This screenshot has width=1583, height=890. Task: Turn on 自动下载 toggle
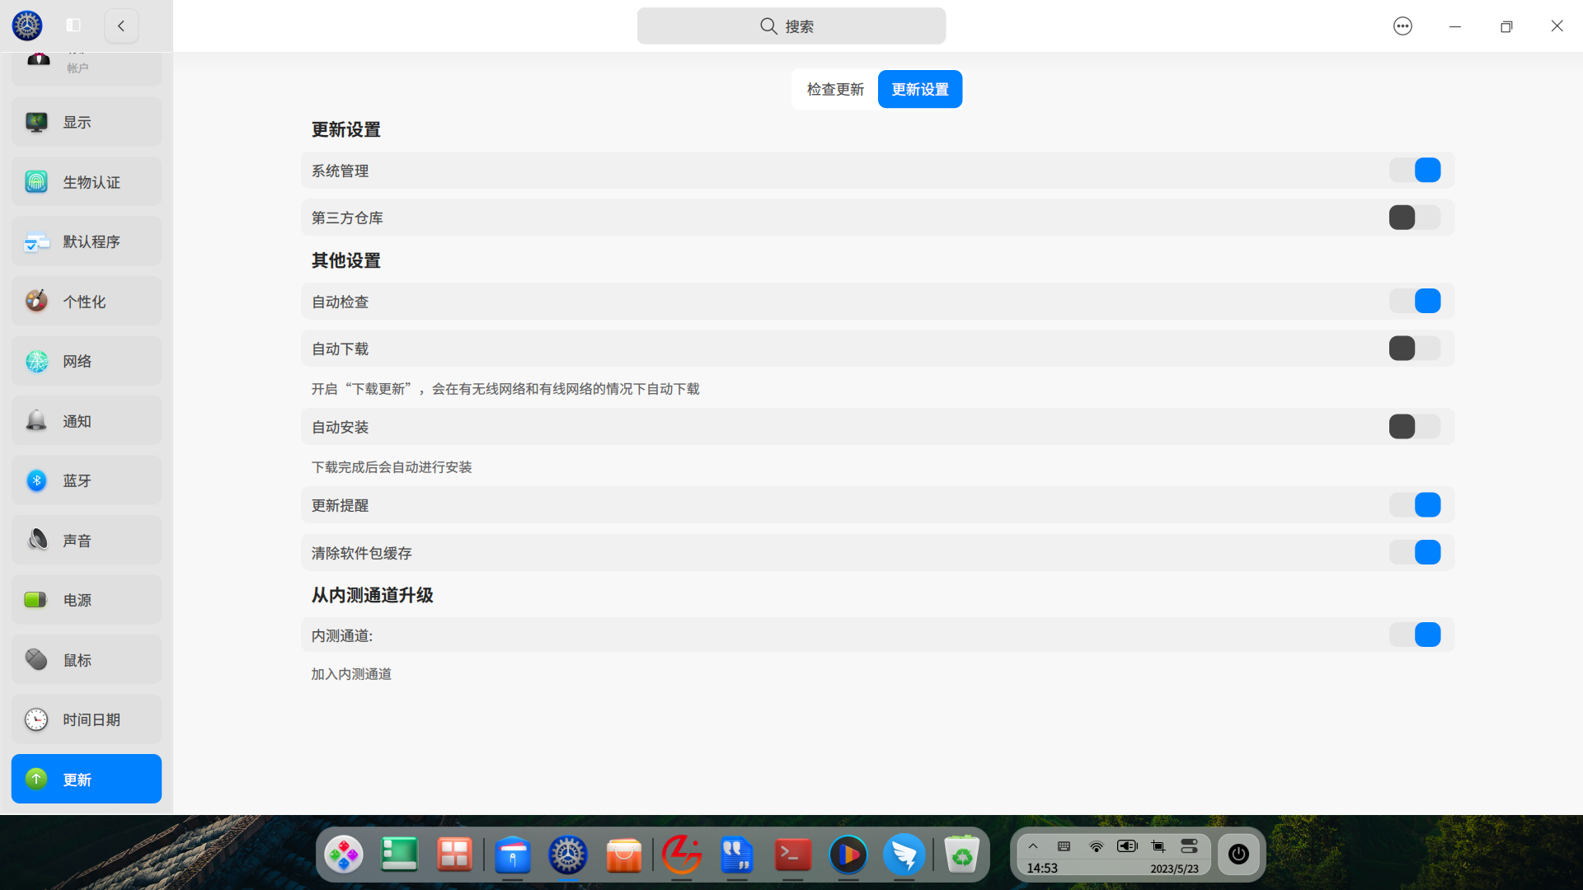click(1415, 349)
